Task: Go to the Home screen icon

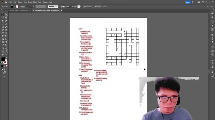Action: 6,2
